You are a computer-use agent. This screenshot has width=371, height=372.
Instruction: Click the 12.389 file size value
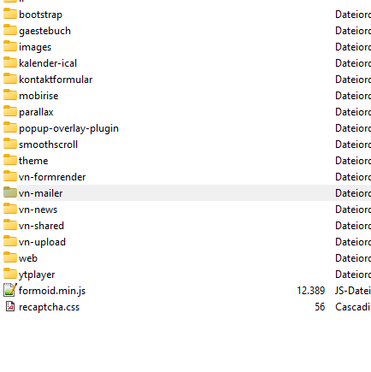point(311,291)
